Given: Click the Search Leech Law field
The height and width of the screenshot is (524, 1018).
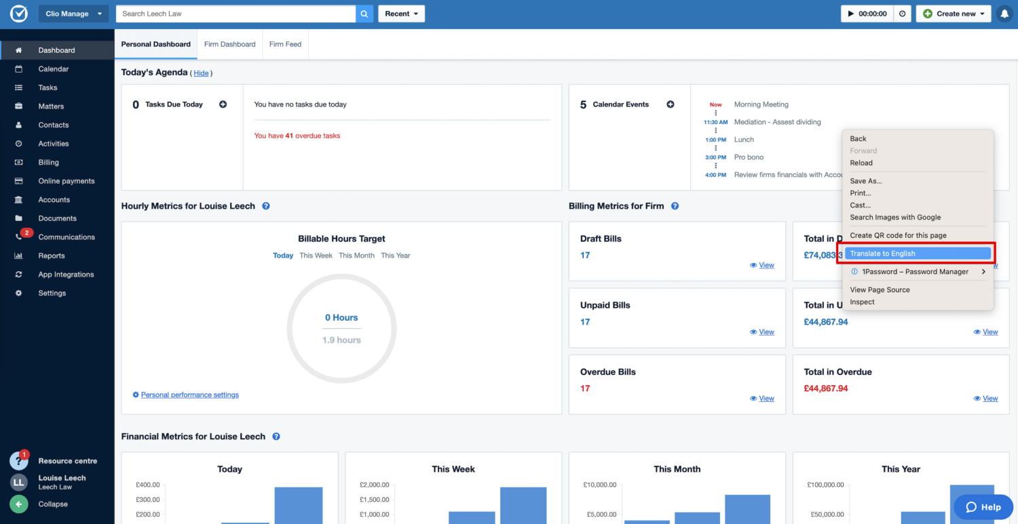Looking at the screenshot, I should [x=235, y=14].
